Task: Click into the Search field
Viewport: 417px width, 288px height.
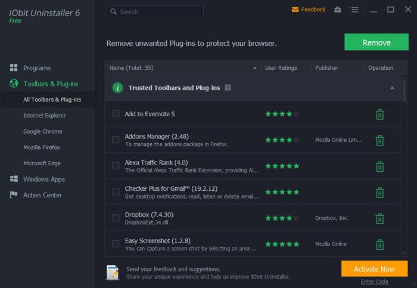Action: pyautogui.click(x=155, y=11)
